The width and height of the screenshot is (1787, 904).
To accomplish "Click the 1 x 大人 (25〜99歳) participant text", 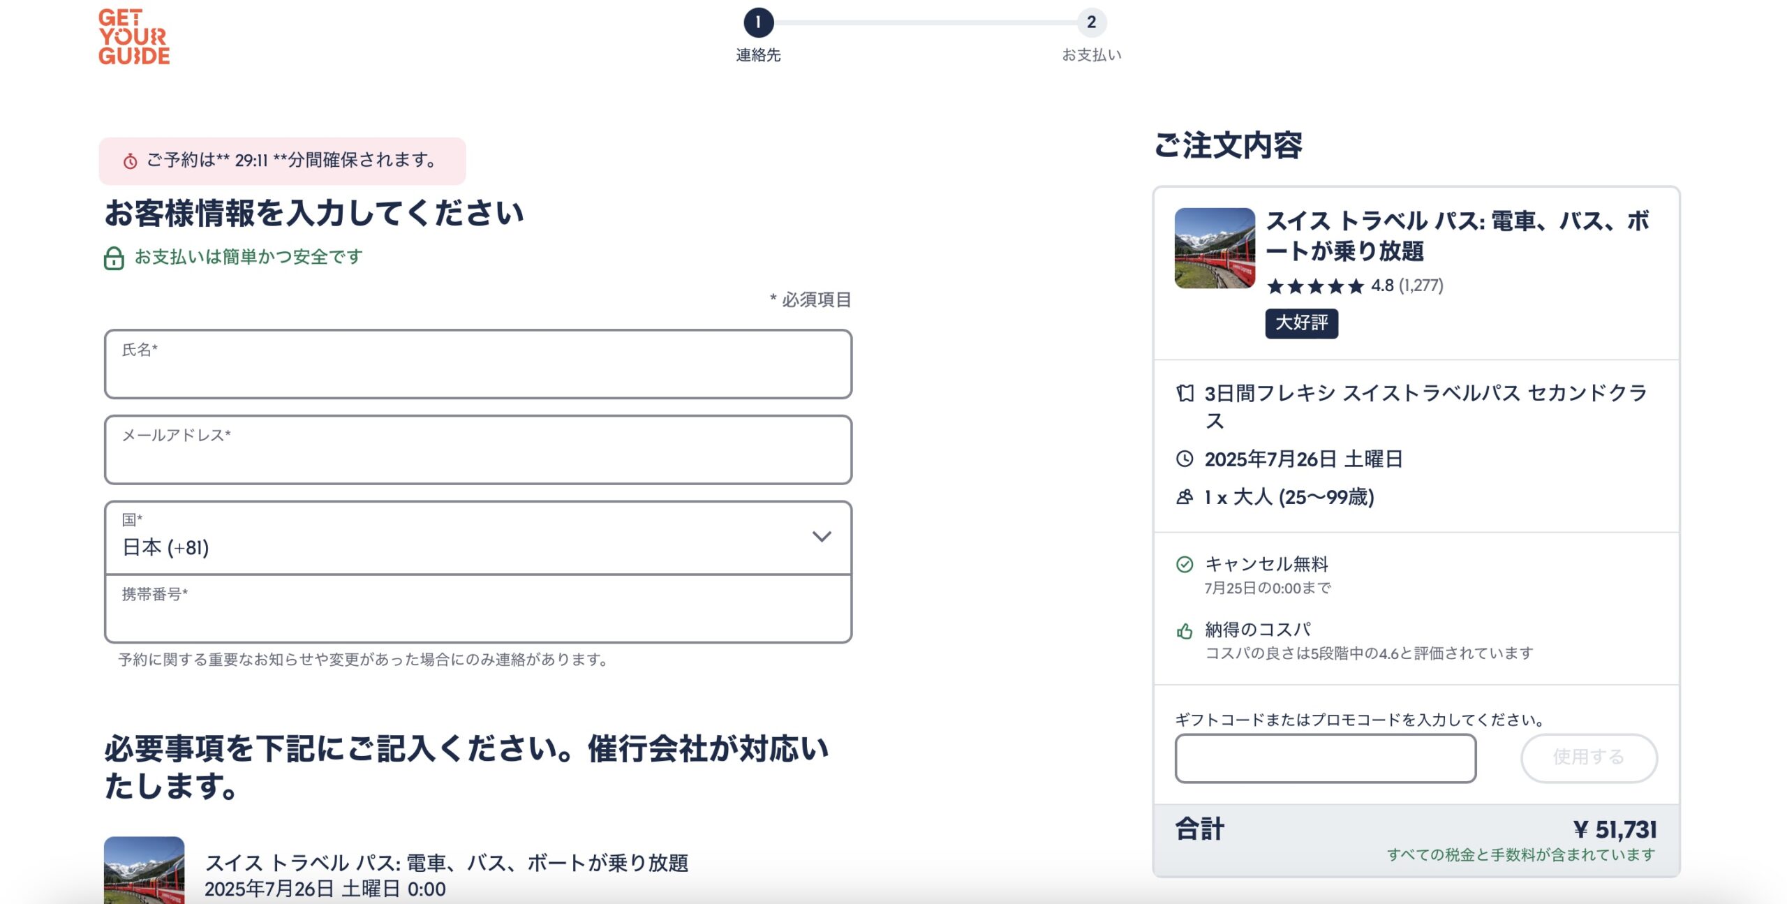I will pyautogui.click(x=1289, y=497).
